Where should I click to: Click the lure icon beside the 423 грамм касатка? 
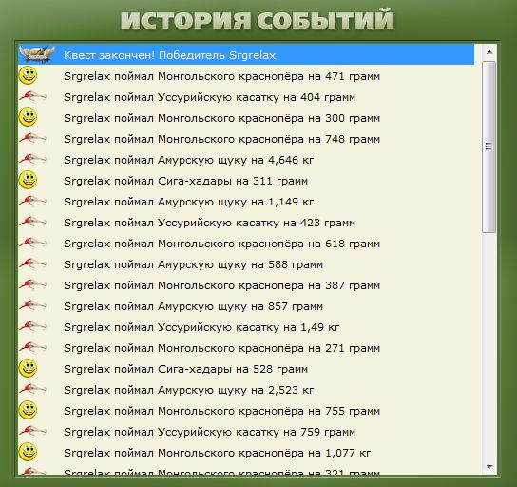coord(32,222)
